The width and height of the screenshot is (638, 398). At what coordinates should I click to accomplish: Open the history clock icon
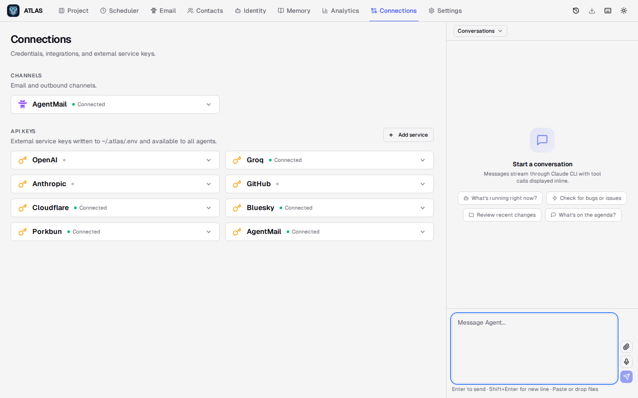tap(576, 11)
